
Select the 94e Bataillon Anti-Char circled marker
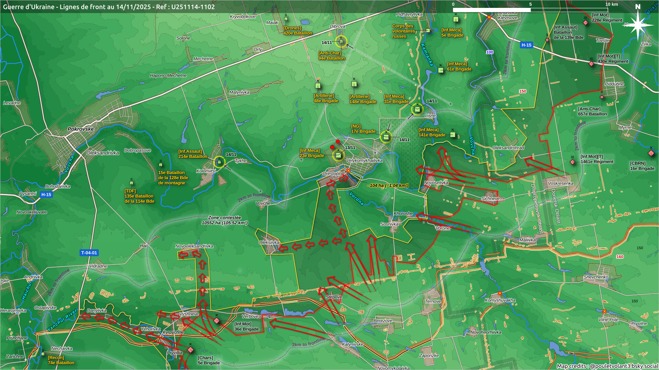[341, 42]
